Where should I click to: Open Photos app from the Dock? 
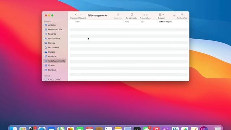click(70, 129)
